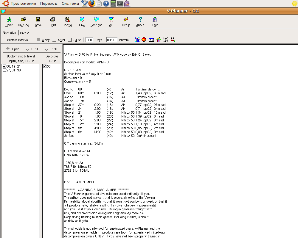Print the dive plan
This screenshot has width=298, height=238.
point(53,22)
